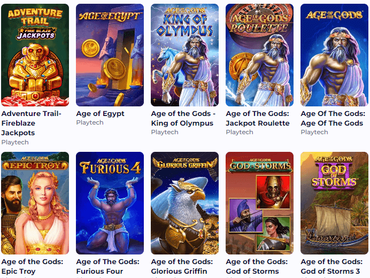Click Adventure Trail-Fireblaze Jackpots title text

point(32,123)
